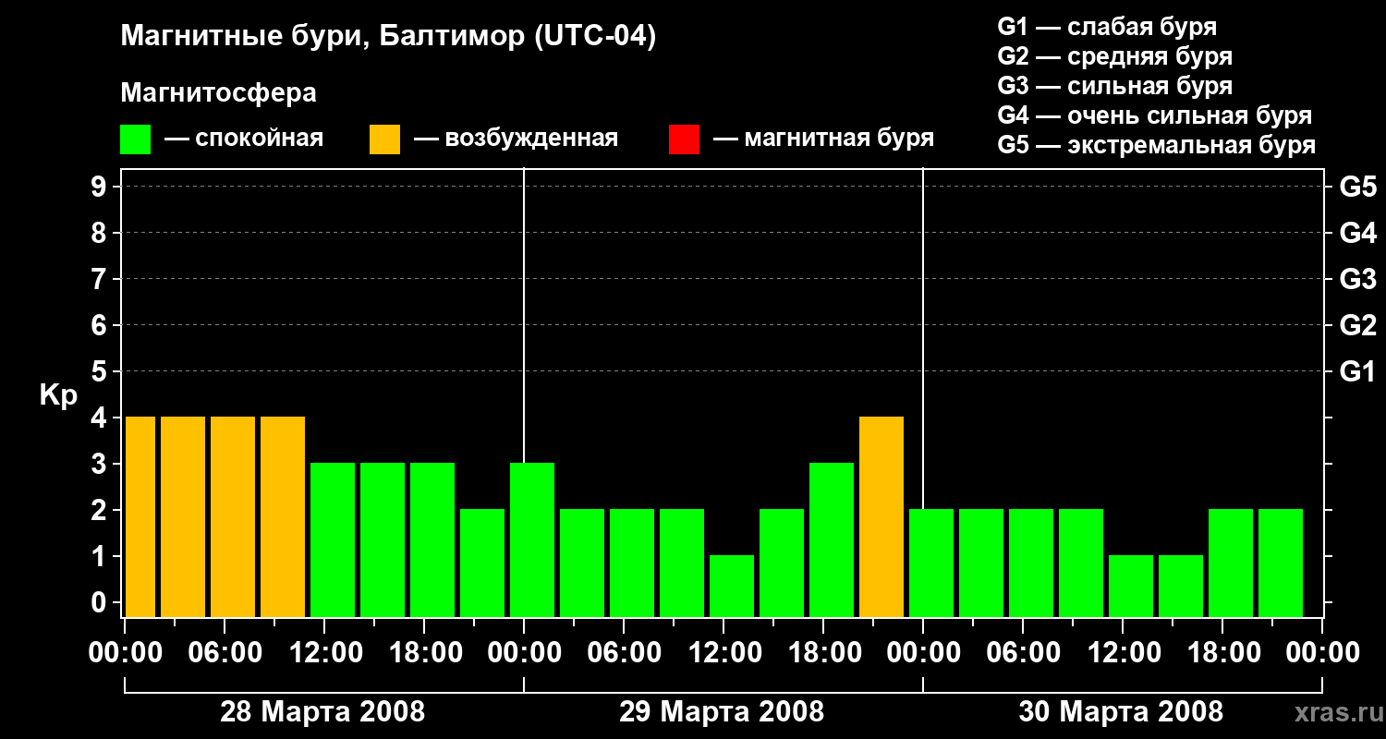Image resolution: width=1386 pixels, height=739 pixels.
Task: Click the legend line 'G3 — сильная буря'
Action: pos(1115,86)
